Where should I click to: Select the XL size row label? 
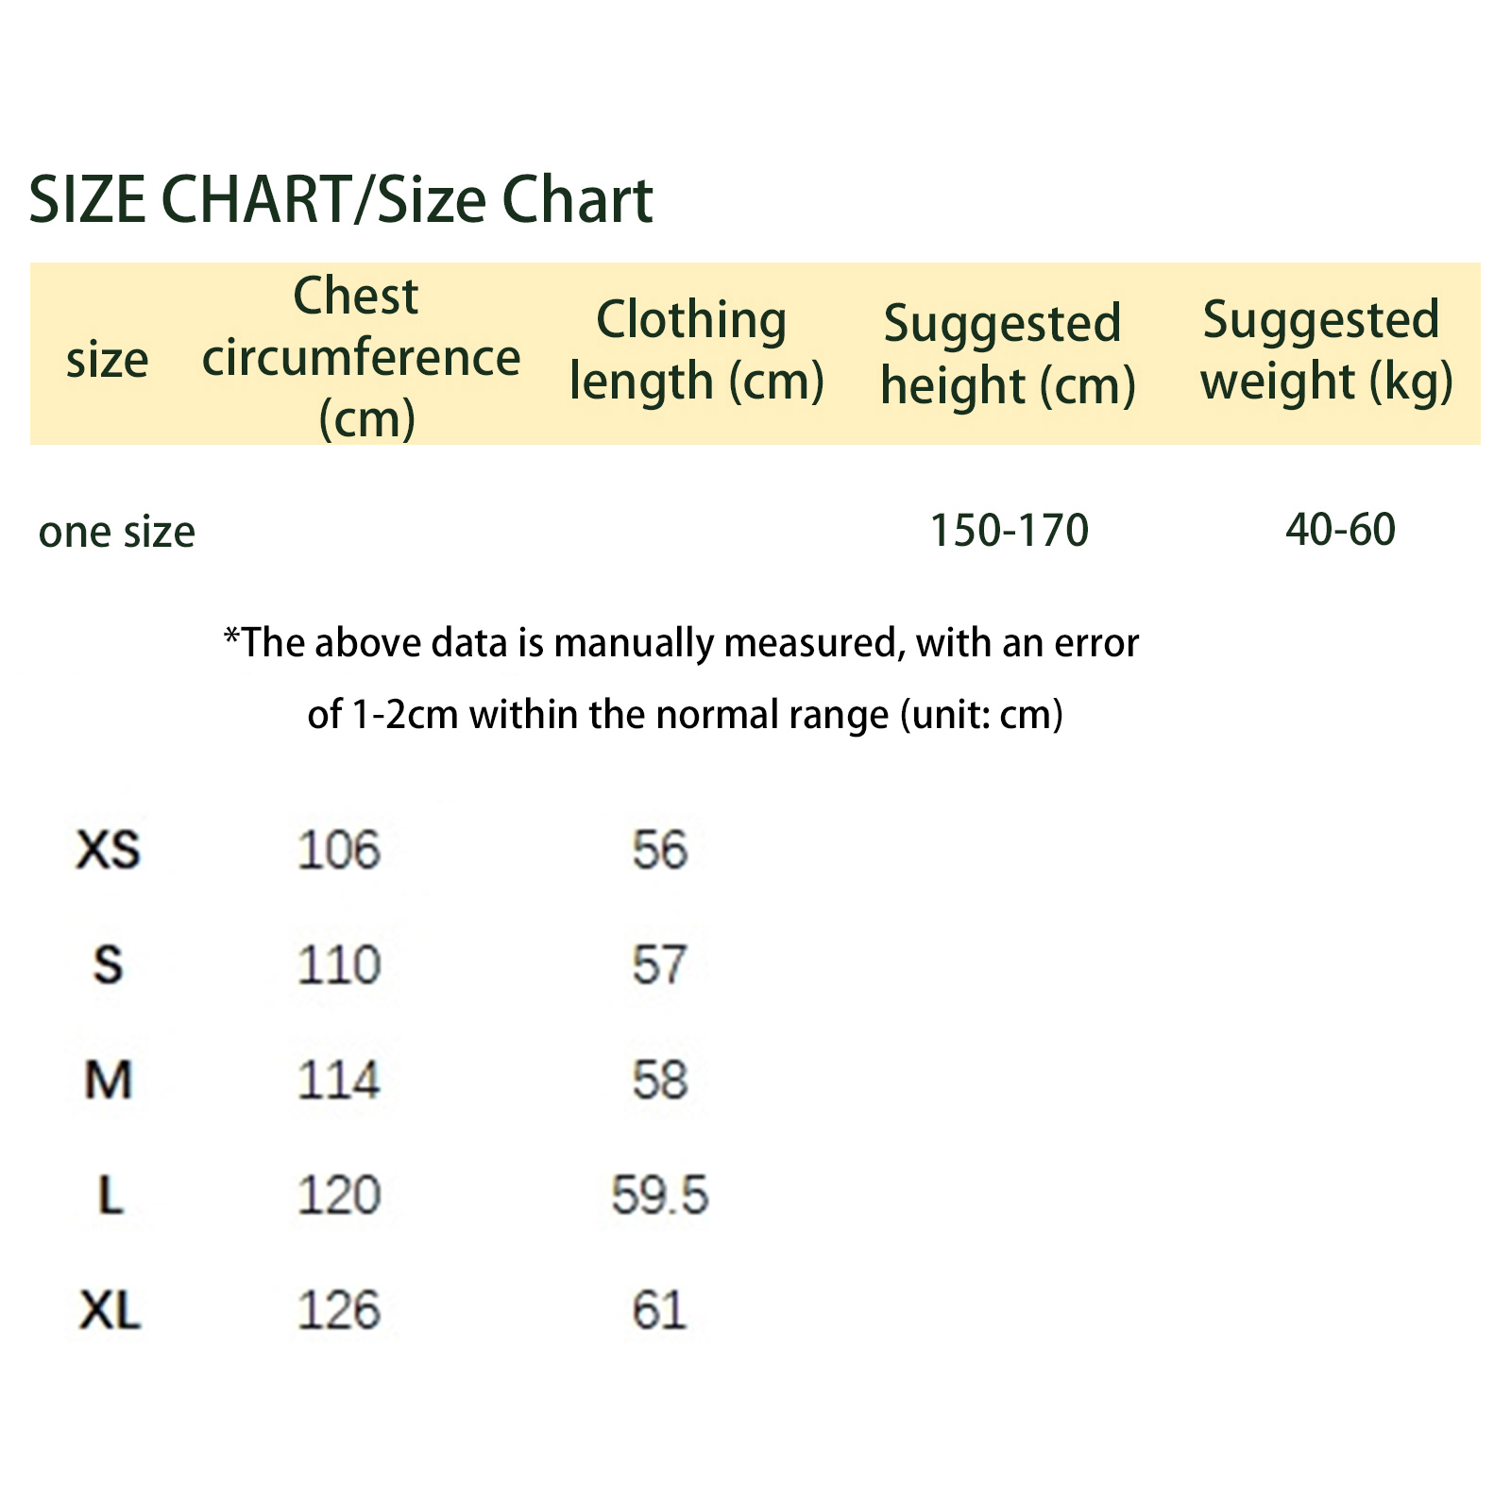110,1311
